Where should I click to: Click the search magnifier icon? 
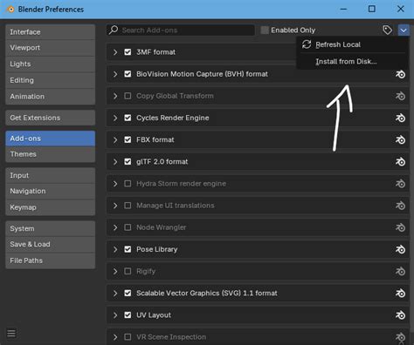pyautogui.click(x=114, y=30)
